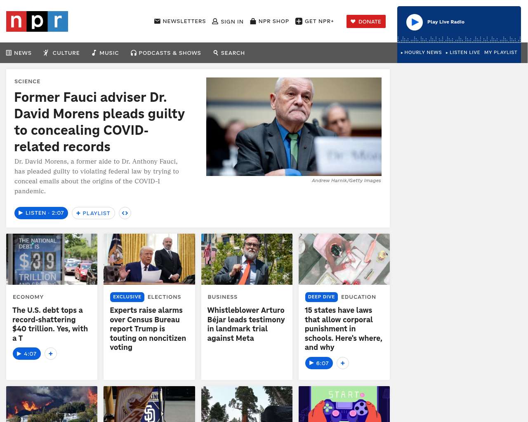Screen dimensions: 528x422
Task: Click the Education category label
Action: tap(358, 297)
